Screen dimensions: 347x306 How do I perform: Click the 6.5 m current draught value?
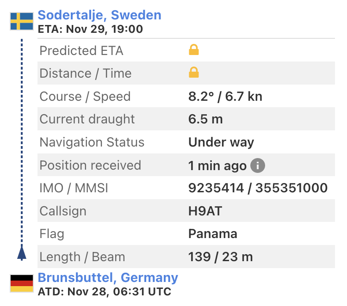pos(205,119)
